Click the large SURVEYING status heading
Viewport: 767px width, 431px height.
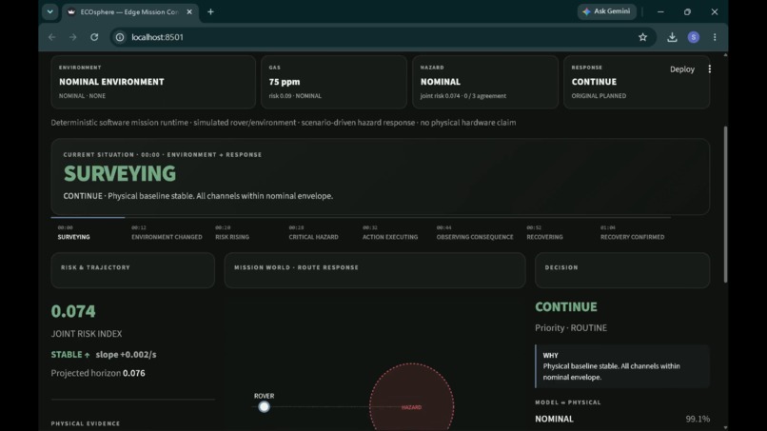120,174
